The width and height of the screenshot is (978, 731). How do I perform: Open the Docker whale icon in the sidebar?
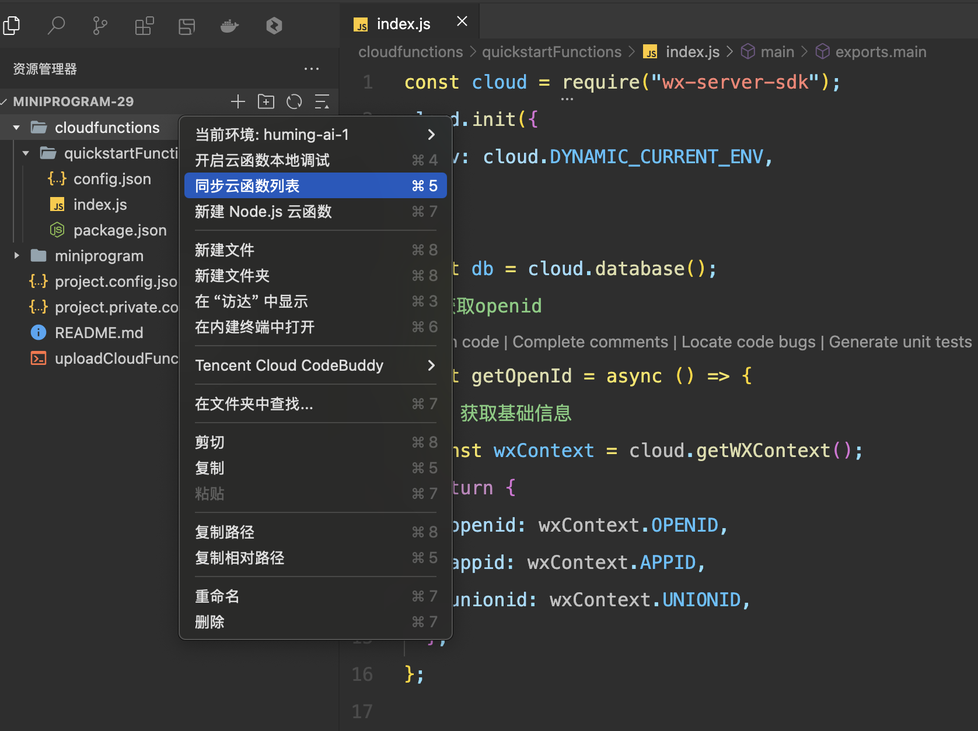[229, 26]
